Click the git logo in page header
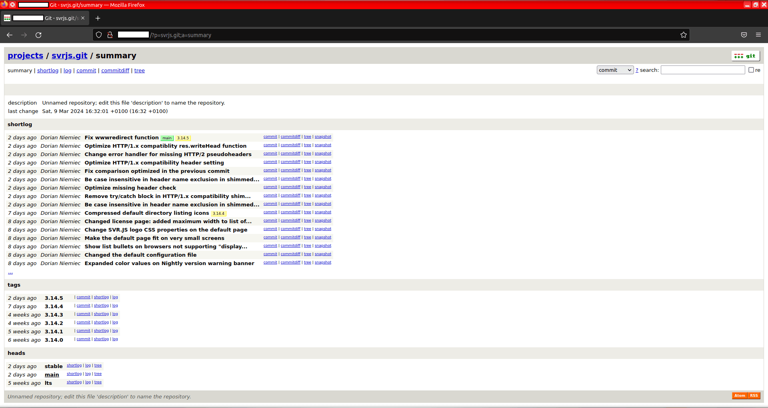This screenshot has height=408, width=768. [x=746, y=56]
